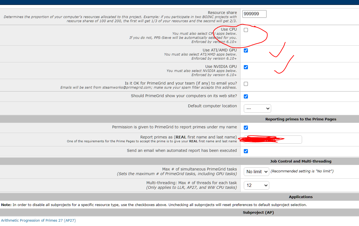359x226 pixels.
Task: Toggle permission to report primes under my name
Action: click(x=246, y=128)
